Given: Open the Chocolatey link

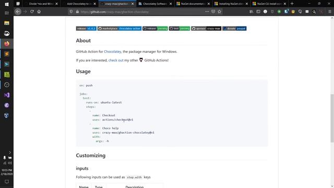Looking at the screenshot, I should pyautogui.click(x=113, y=52).
